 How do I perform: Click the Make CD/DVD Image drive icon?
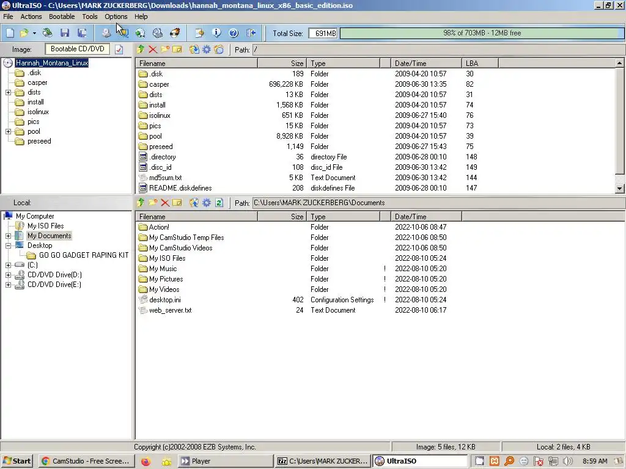106,33
